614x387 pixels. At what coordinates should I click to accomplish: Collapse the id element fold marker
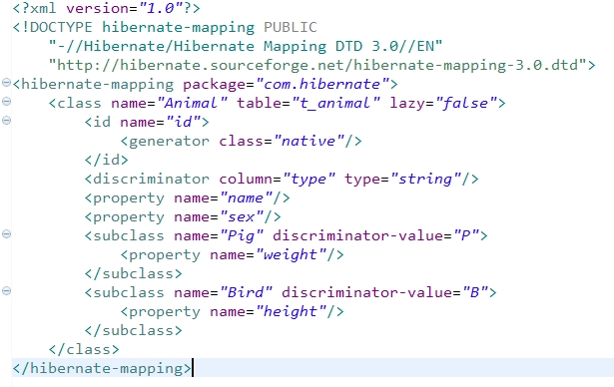pyautogui.click(x=6, y=120)
